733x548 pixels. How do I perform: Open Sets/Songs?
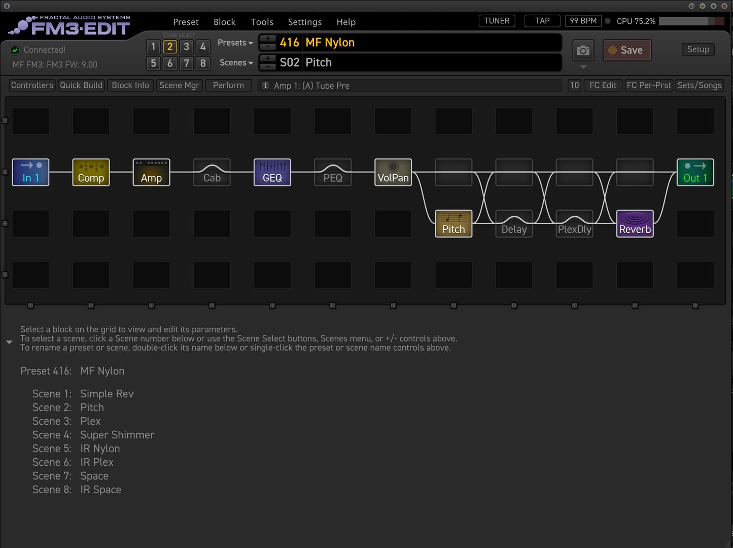pyautogui.click(x=700, y=85)
